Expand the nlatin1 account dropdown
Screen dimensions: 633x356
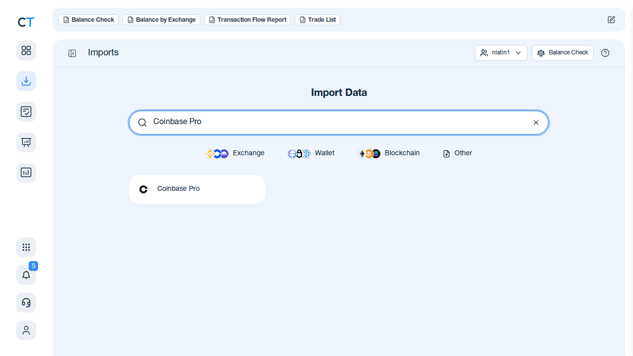(501, 53)
